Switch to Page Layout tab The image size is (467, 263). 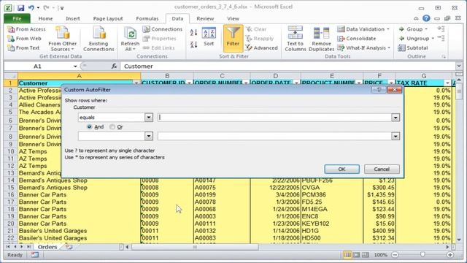pyautogui.click(x=108, y=18)
